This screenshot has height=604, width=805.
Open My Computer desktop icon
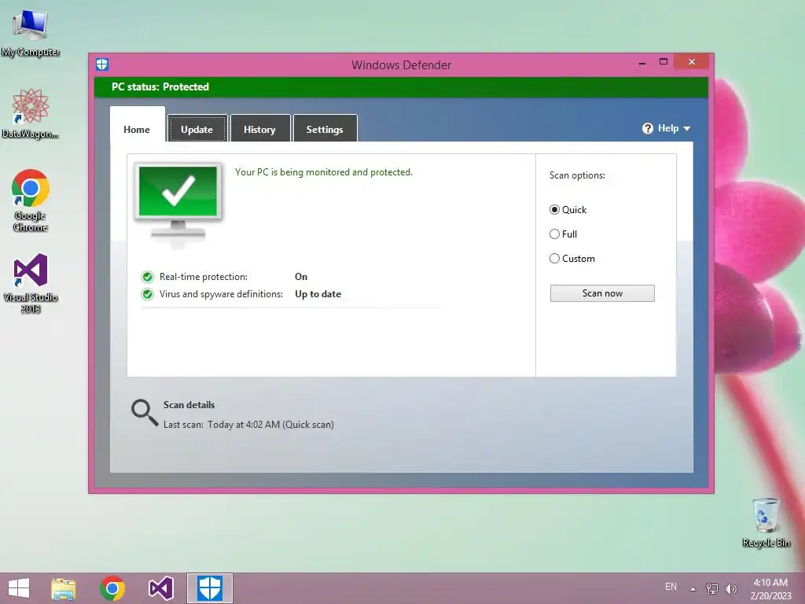31,33
